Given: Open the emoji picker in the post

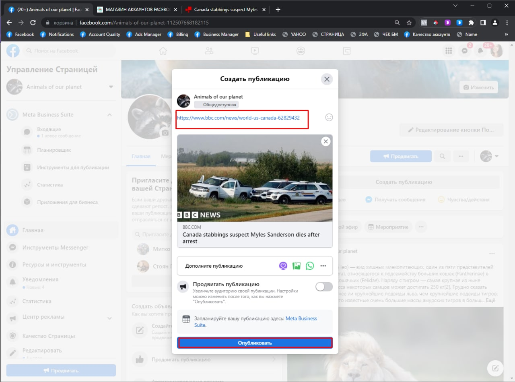Looking at the screenshot, I should tap(329, 118).
